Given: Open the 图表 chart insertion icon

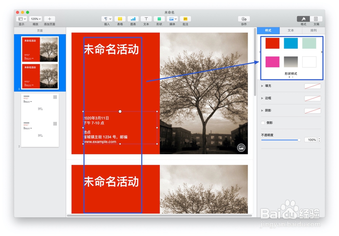Looking at the screenshot, I should (133, 19).
